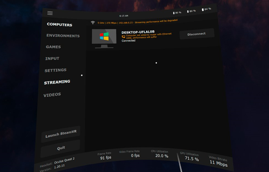Screen dimensions: 269x172
Task: Click the right controller battery icon
Action: (188, 11)
